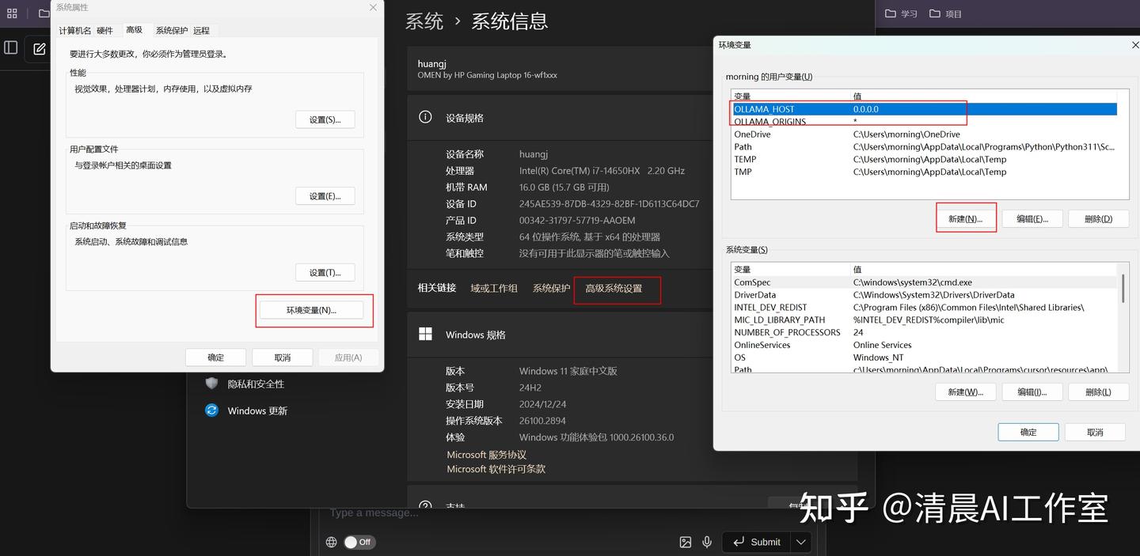Click 设置(S) under 性能
The height and width of the screenshot is (556, 1140).
click(x=325, y=119)
